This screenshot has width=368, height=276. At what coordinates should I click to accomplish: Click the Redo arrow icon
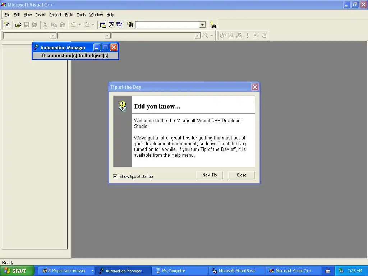pos(87,25)
